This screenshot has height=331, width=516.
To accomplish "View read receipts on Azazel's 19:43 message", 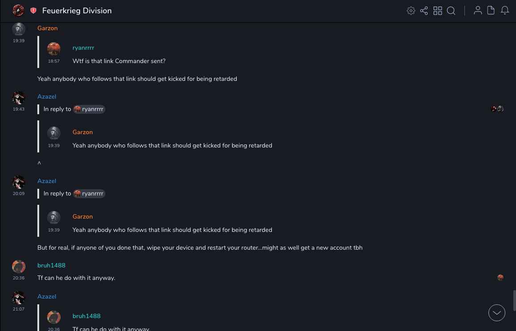I will pos(497,109).
